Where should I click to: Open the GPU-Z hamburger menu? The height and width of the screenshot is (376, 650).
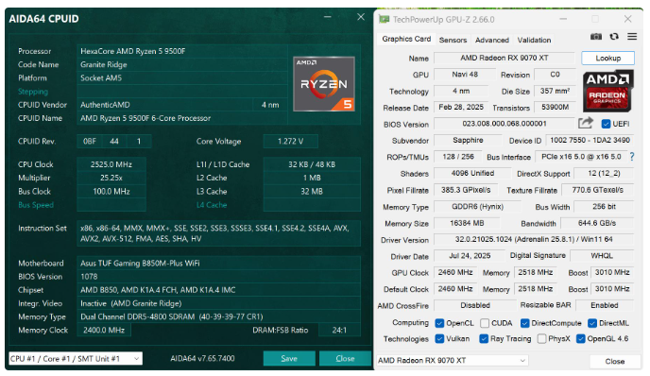pyautogui.click(x=632, y=37)
